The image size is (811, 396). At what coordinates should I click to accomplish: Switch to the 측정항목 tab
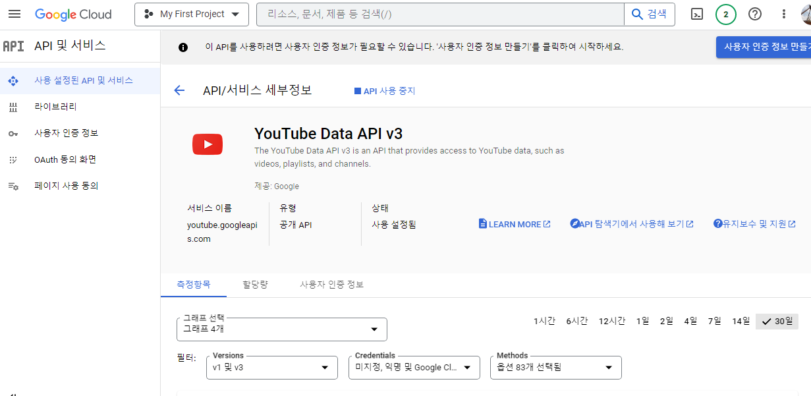coord(193,285)
